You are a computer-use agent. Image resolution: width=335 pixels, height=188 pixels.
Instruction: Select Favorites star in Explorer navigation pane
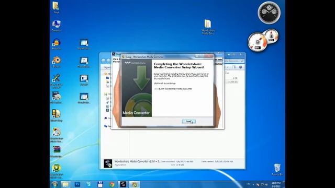[106, 74]
